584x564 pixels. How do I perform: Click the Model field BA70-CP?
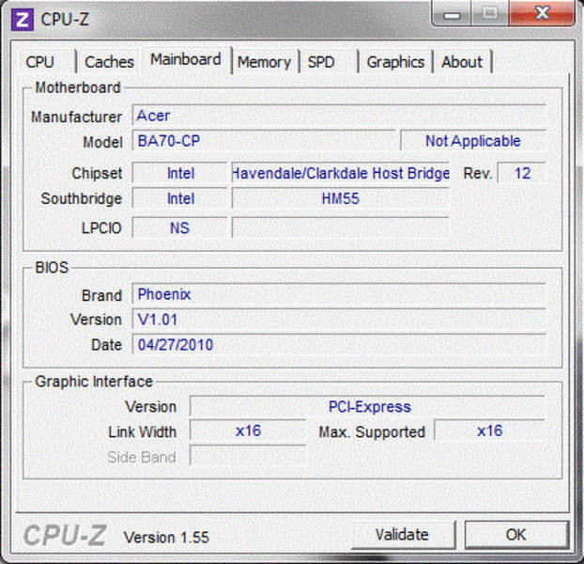click(264, 141)
